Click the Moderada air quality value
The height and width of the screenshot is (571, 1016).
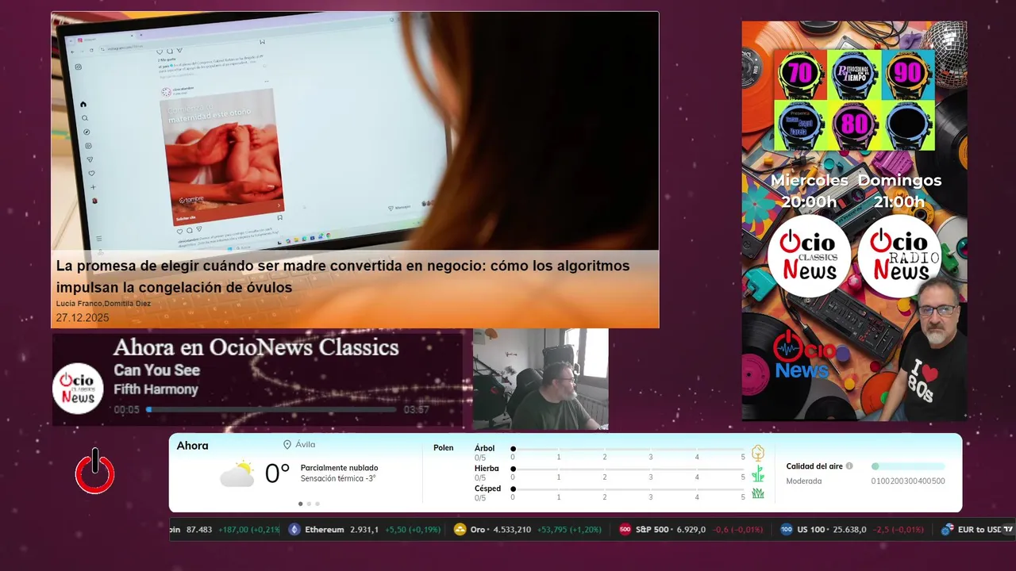pos(804,481)
